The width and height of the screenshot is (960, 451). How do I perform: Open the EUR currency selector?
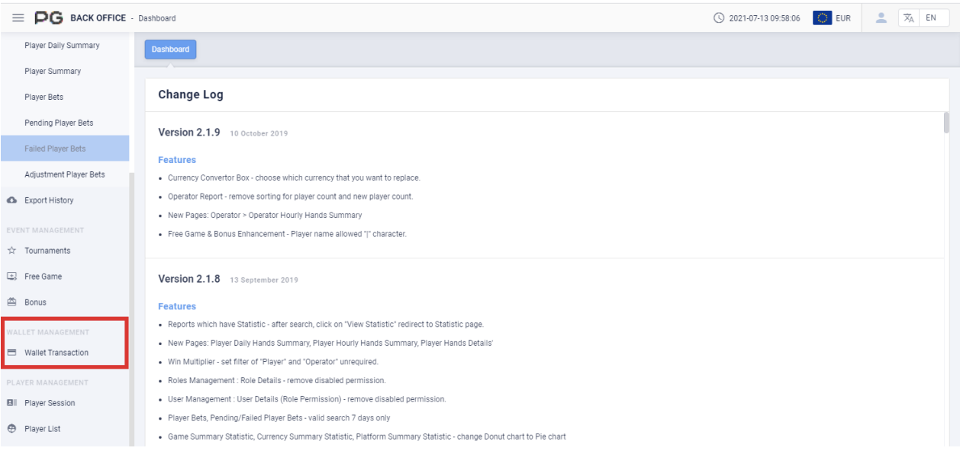coord(842,18)
